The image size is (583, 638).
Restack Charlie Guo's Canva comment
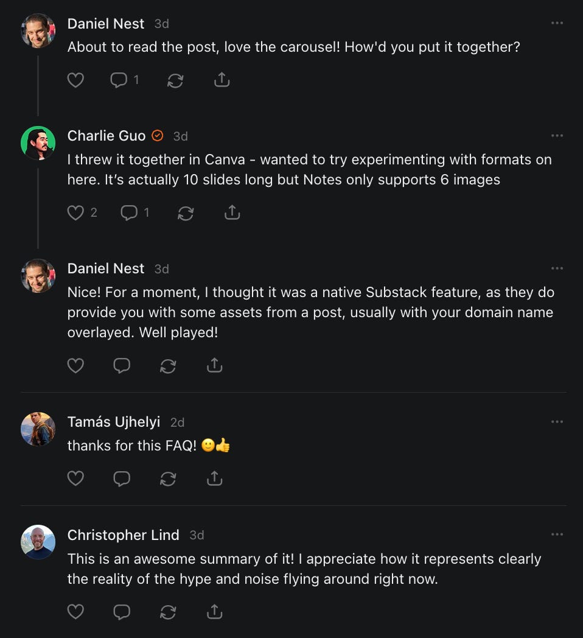(x=186, y=213)
